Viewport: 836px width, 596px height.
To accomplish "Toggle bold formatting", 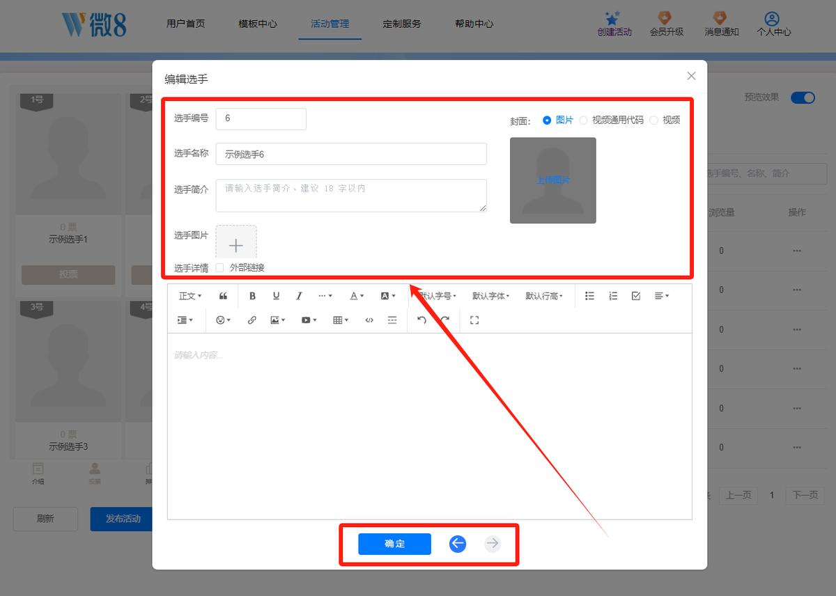I will (x=252, y=296).
